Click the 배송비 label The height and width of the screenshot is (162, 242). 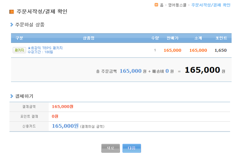[x=158, y=71]
